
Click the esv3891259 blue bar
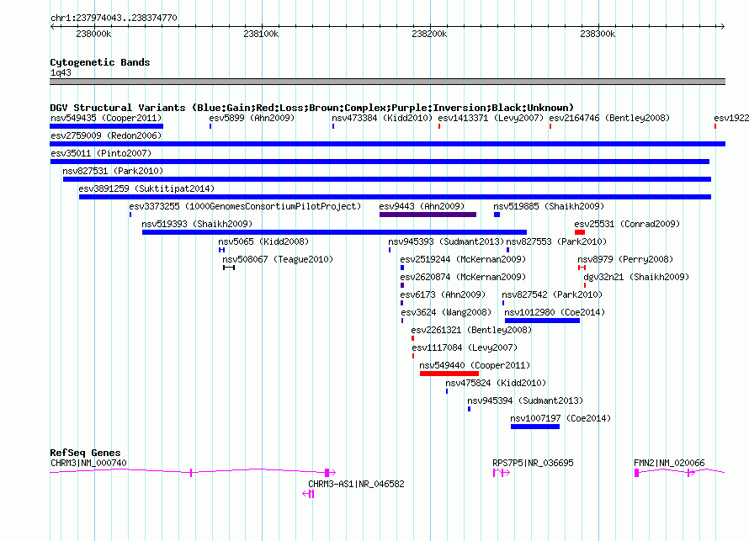(x=395, y=197)
